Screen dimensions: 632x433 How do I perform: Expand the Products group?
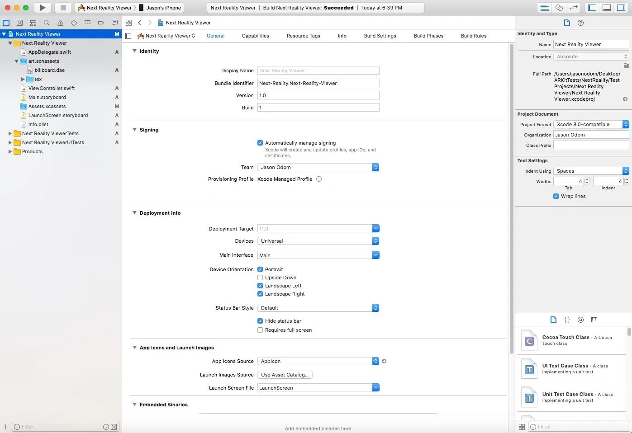(x=10, y=151)
